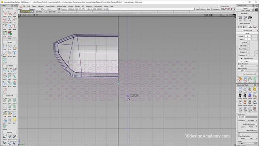
Task: Toggle the Blend Points checkbox
Action: (x=248, y=49)
